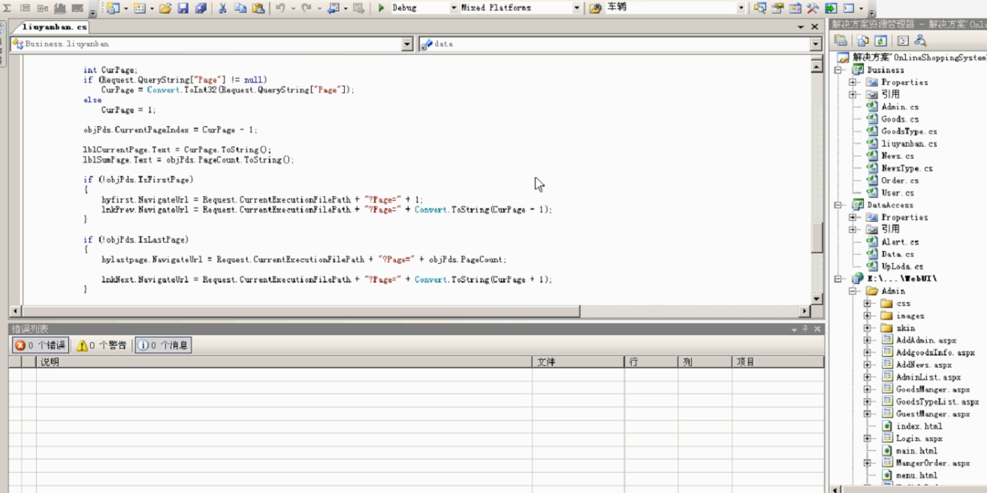Toggle the 0 messages filter button
The height and width of the screenshot is (493, 987).
click(163, 345)
